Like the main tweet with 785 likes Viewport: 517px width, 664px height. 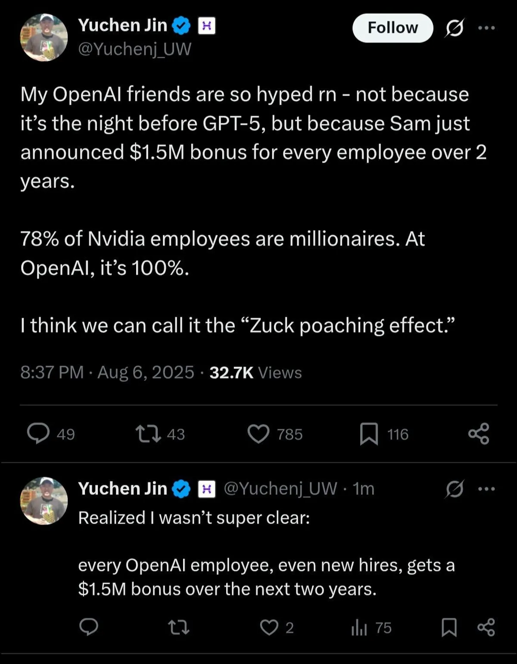[258, 433]
